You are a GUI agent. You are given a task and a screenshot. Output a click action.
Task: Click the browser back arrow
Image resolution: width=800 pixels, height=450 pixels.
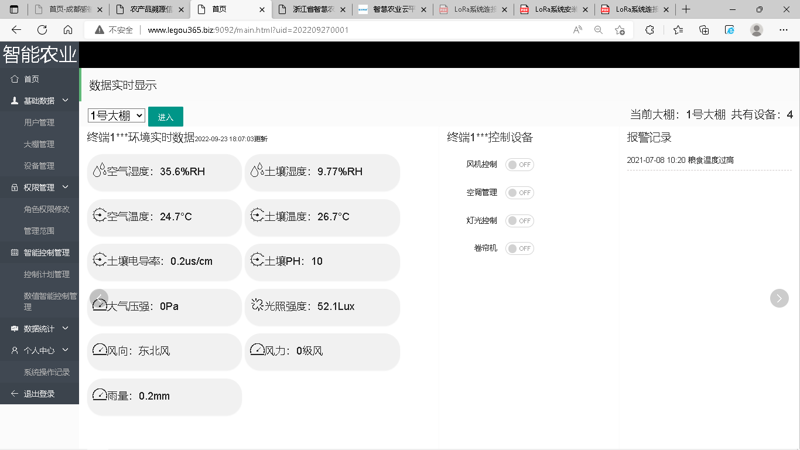(16, 30)
